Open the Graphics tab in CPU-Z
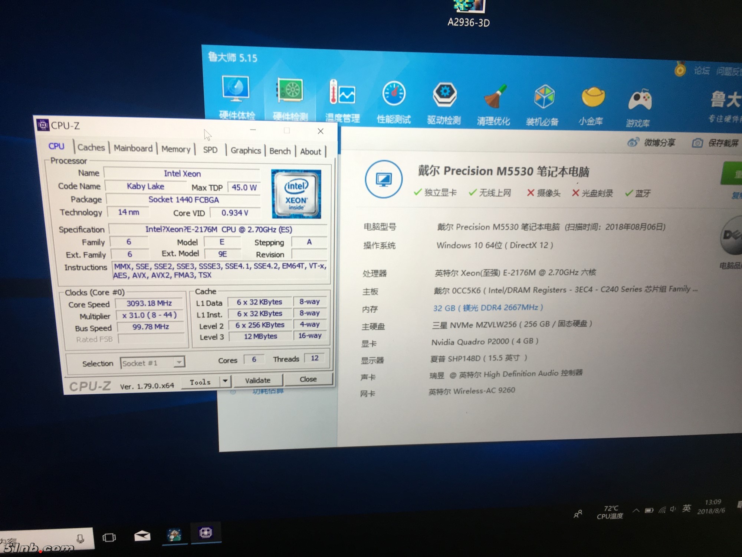Image resolution: width=742 pixels, height=557 pixels. click(x=246, y=150)
